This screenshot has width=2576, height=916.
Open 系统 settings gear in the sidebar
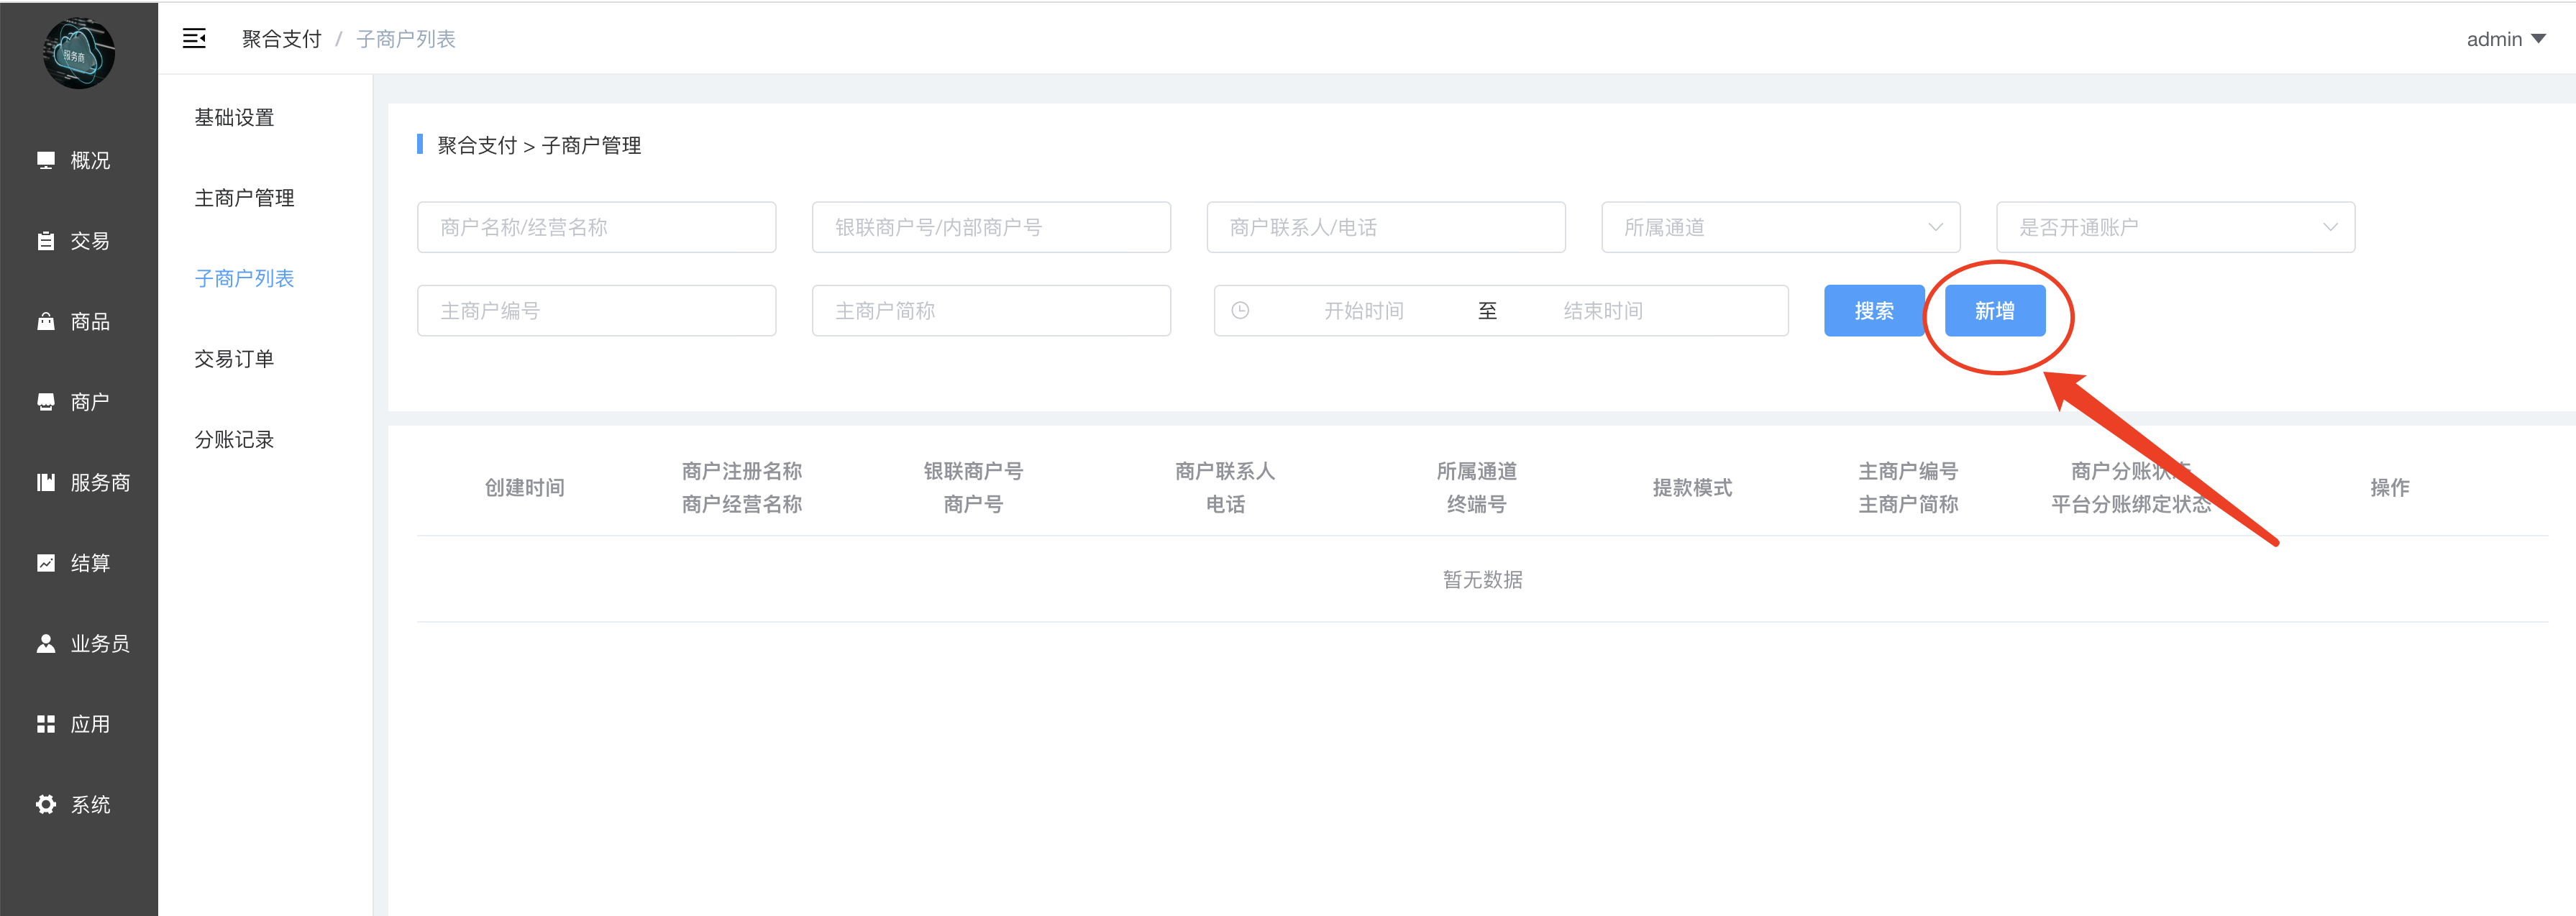pos(75,804)
